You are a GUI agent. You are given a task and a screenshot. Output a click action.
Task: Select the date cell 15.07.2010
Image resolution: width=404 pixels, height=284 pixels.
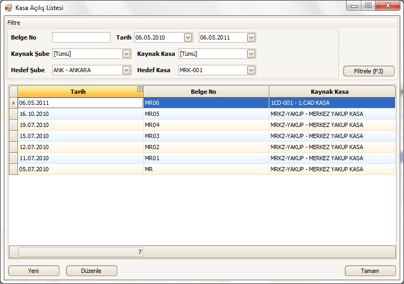(x=80, y=136)
